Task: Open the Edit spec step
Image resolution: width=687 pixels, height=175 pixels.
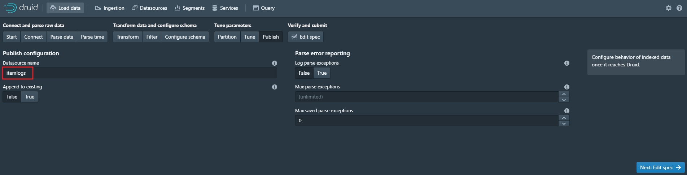Action: tap(306, 37)
